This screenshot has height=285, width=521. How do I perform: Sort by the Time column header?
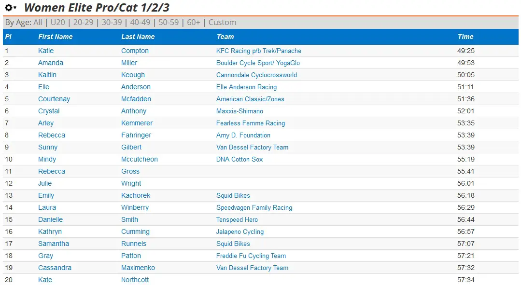[x=465, y=37]
